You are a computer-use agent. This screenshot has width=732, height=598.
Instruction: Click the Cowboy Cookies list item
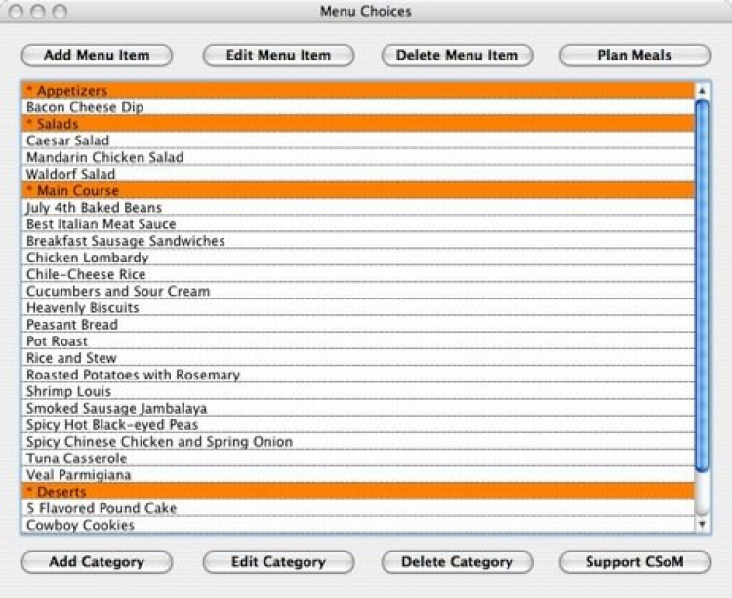tap(80, 525)
